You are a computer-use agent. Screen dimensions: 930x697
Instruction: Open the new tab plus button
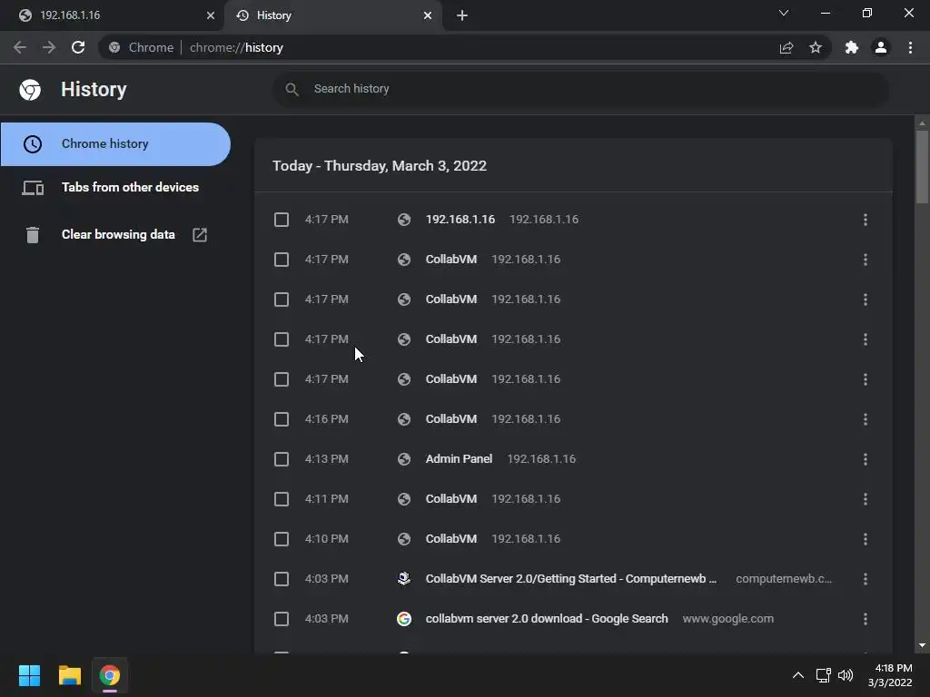tap(462, 15)
